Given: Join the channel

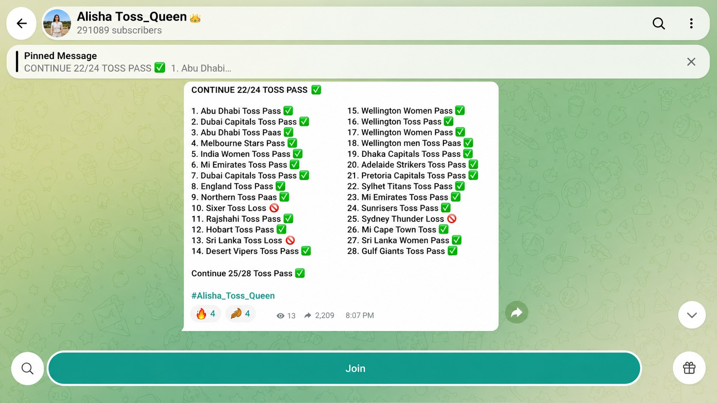Looking at the screenshot, I should (344, 368).
